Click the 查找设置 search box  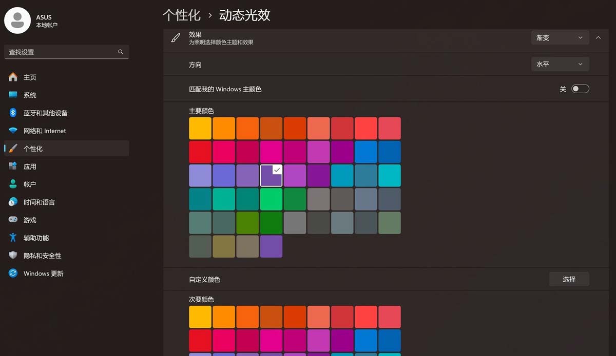click(67, 52)
